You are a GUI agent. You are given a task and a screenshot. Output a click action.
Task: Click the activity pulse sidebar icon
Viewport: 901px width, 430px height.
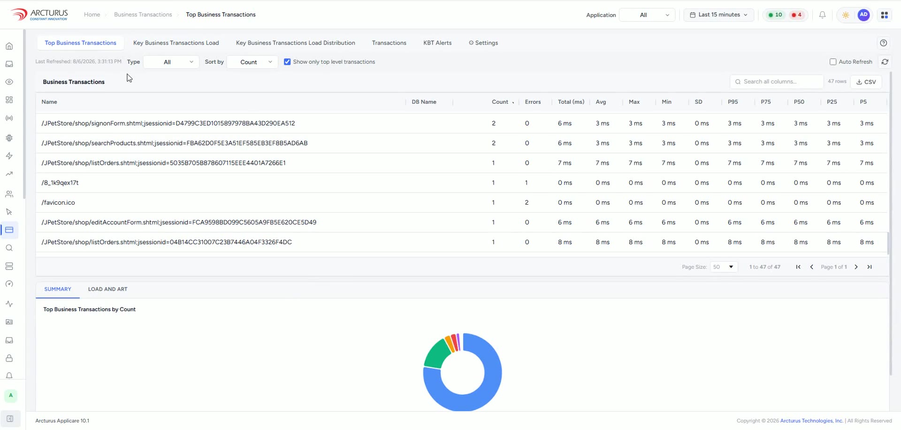[x=9, y=304]
